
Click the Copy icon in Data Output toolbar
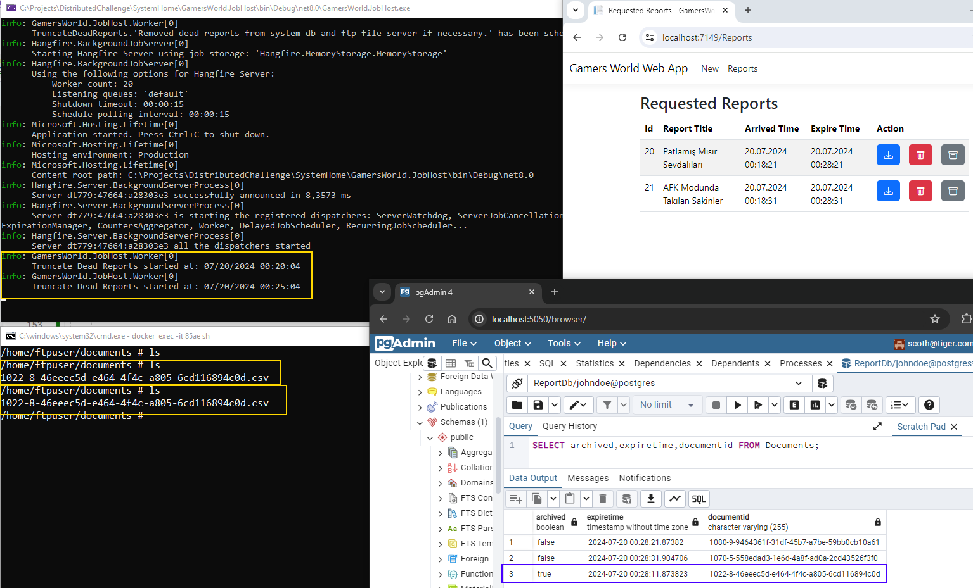(536, 499)
